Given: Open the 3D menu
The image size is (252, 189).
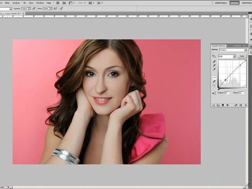Looking at the screenshot, I should point(24,3).
